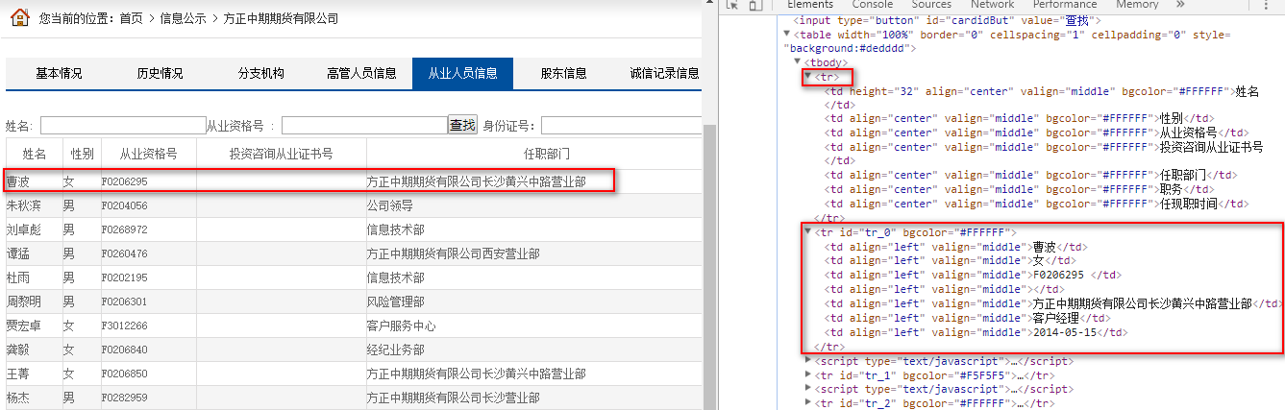This screenshot has width=1285, height=410.
Task: Expand the tr id=tr_1 node
Action: [808, 375]
